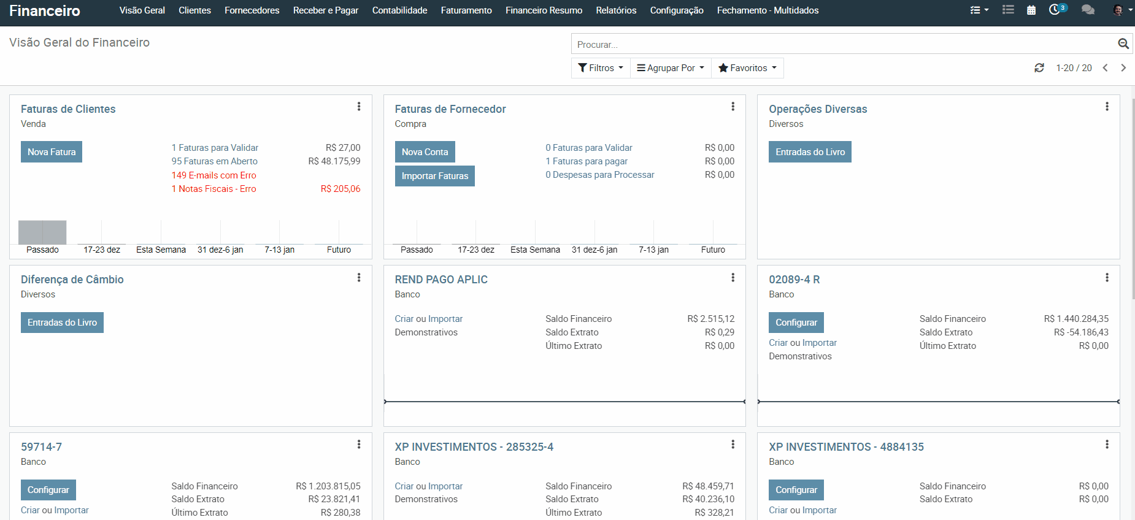Open the Relatórios menu
Viewport: 1135px width, 520px height.
coord(616,10)
